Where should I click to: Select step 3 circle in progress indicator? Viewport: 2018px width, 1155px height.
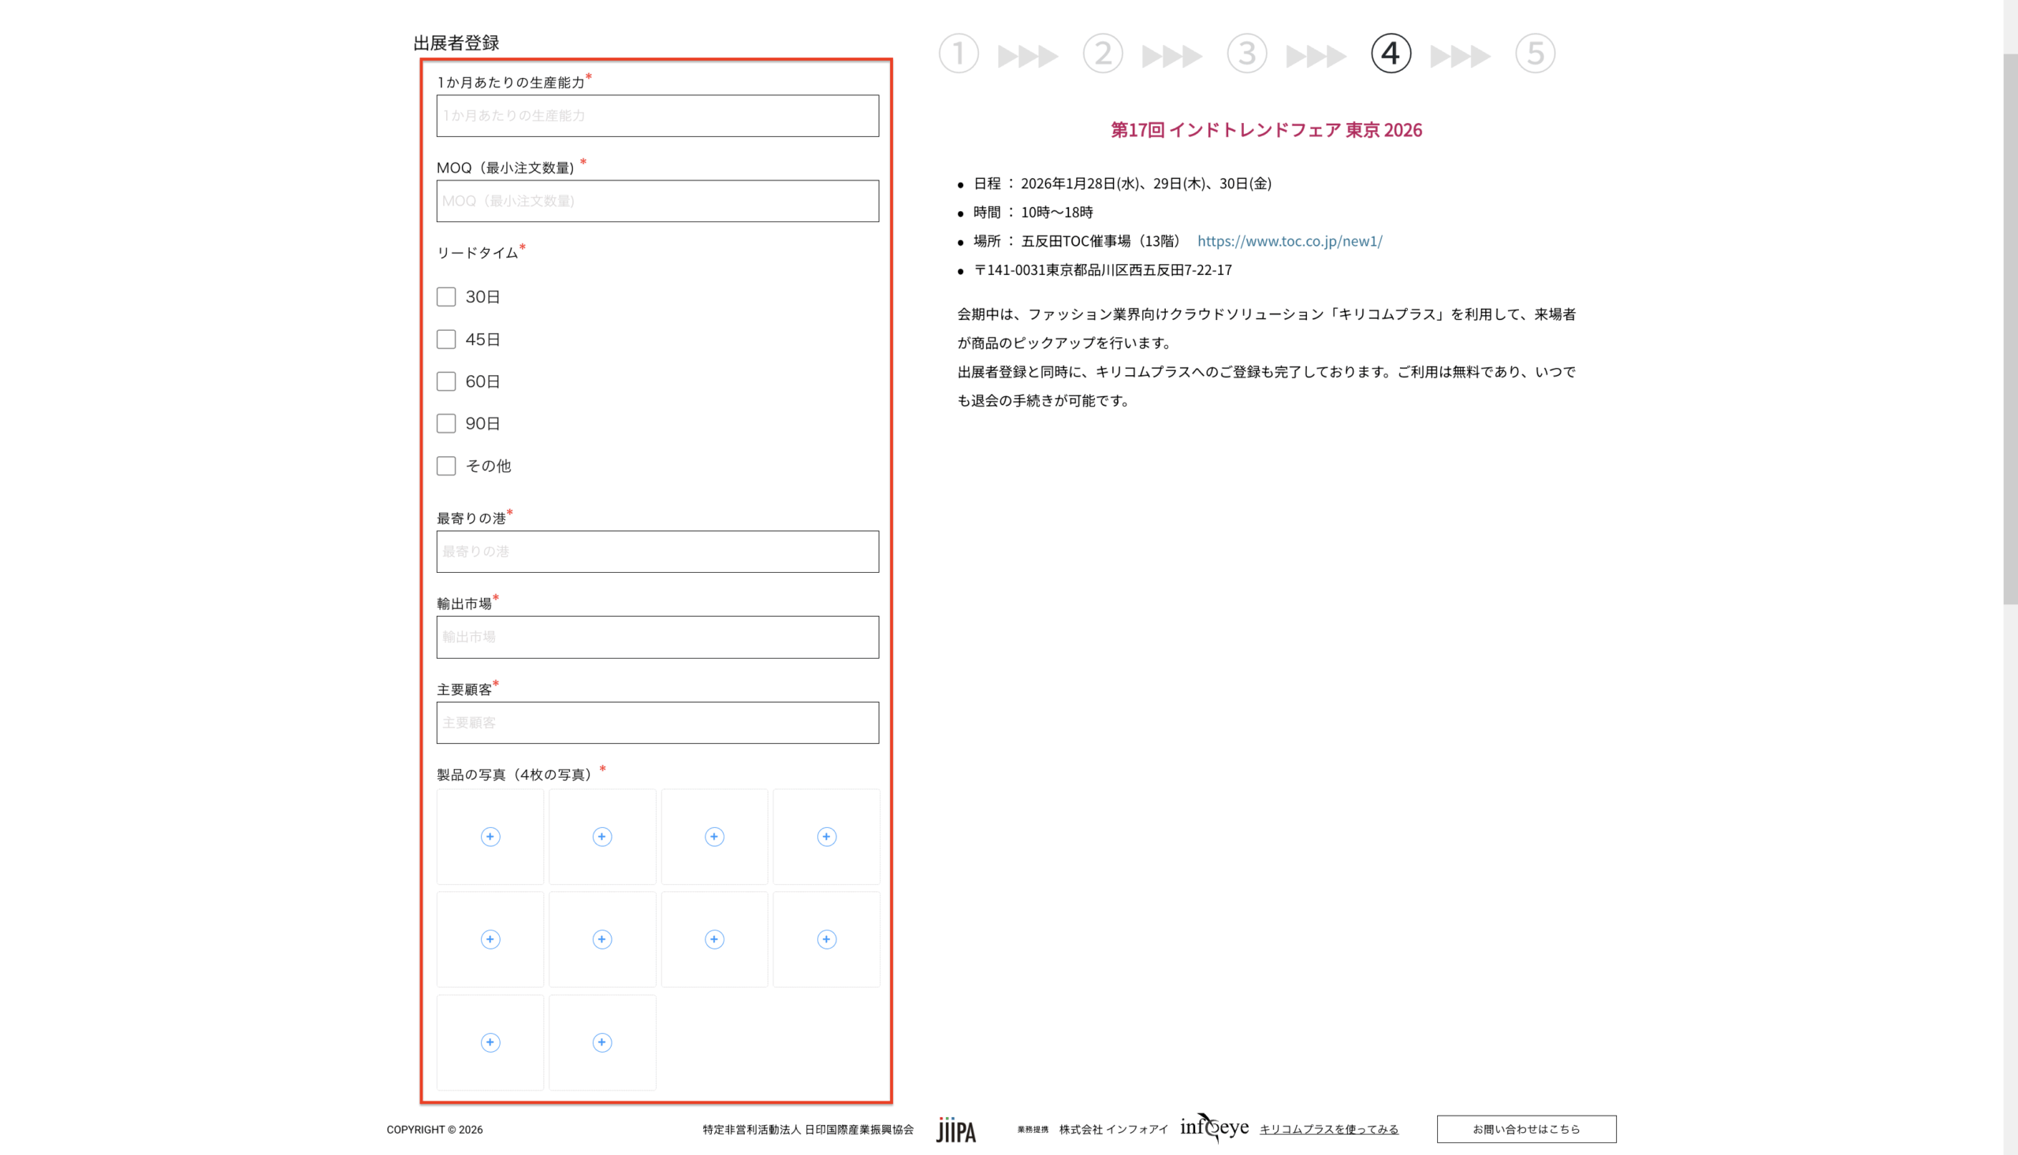1247,54
